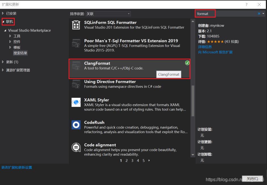Collapse the Visual Studio Marketplace node
Screen dimensions: 267x185
5,31
